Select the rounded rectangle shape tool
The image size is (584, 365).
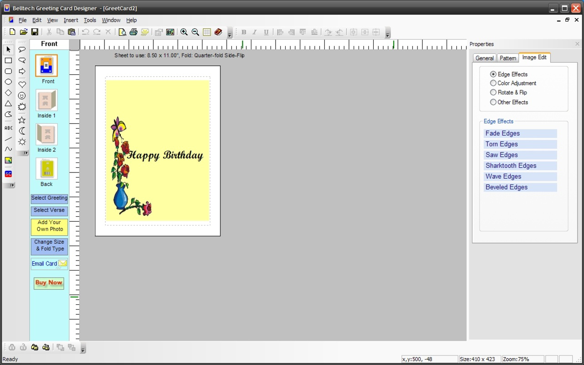pyautogui.click(x=8, y=71)
